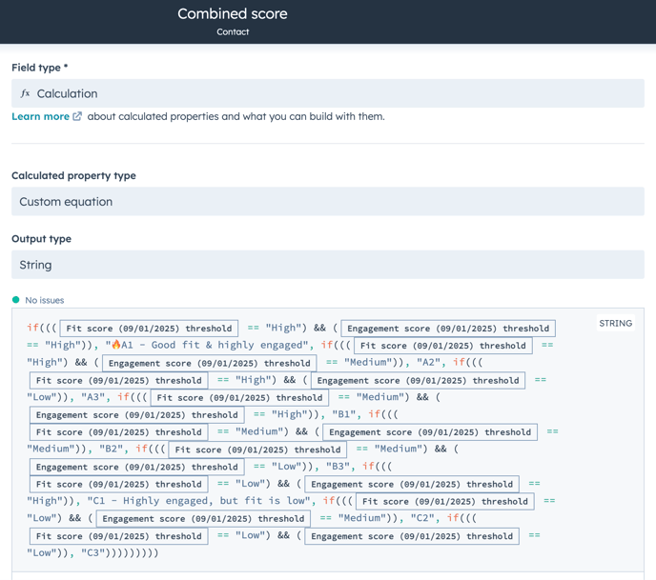Click the Contact subtitle in the header

233,31
